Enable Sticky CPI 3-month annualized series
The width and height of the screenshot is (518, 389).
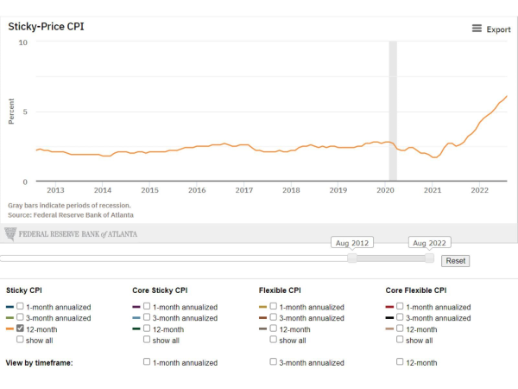[x=20, y=317]
